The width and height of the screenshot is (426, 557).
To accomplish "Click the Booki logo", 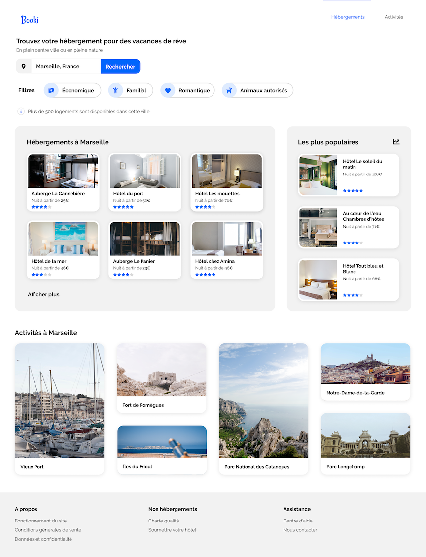I will pyautogui.click(x=30, y=20).
